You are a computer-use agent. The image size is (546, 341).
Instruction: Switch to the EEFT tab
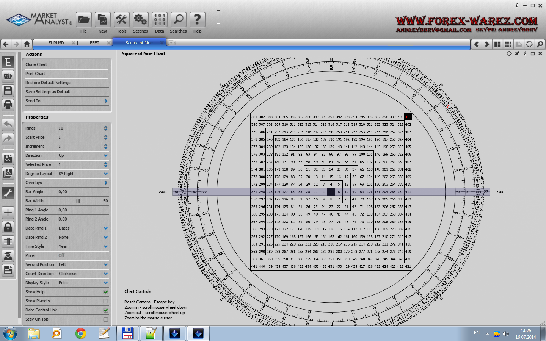tap(94, 43)
